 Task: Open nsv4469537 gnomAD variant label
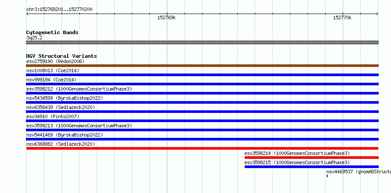click(358, 172)
